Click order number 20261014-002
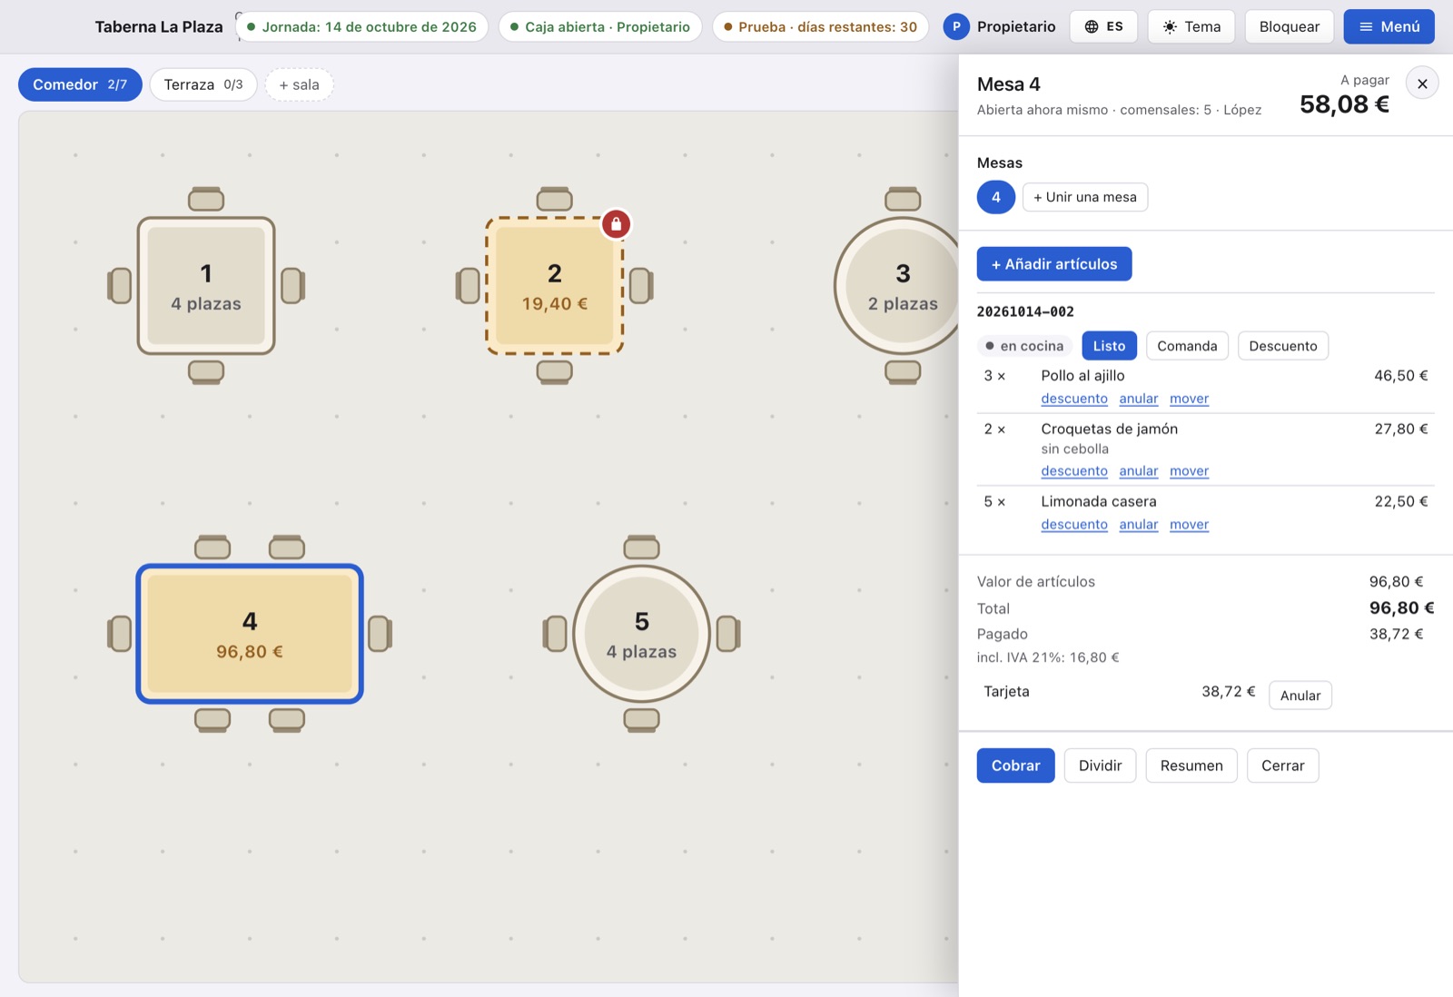The width and height of the screenshot is (1453, 997). pos(1025,311)
